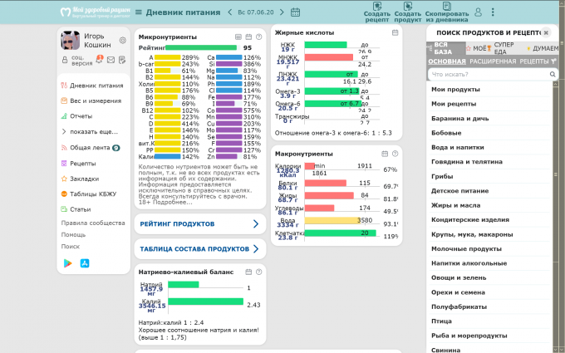Expand РЕЙТИНГ ПРОДУКТОВ section
Viewport: 565px width, 353px height.
199,224
